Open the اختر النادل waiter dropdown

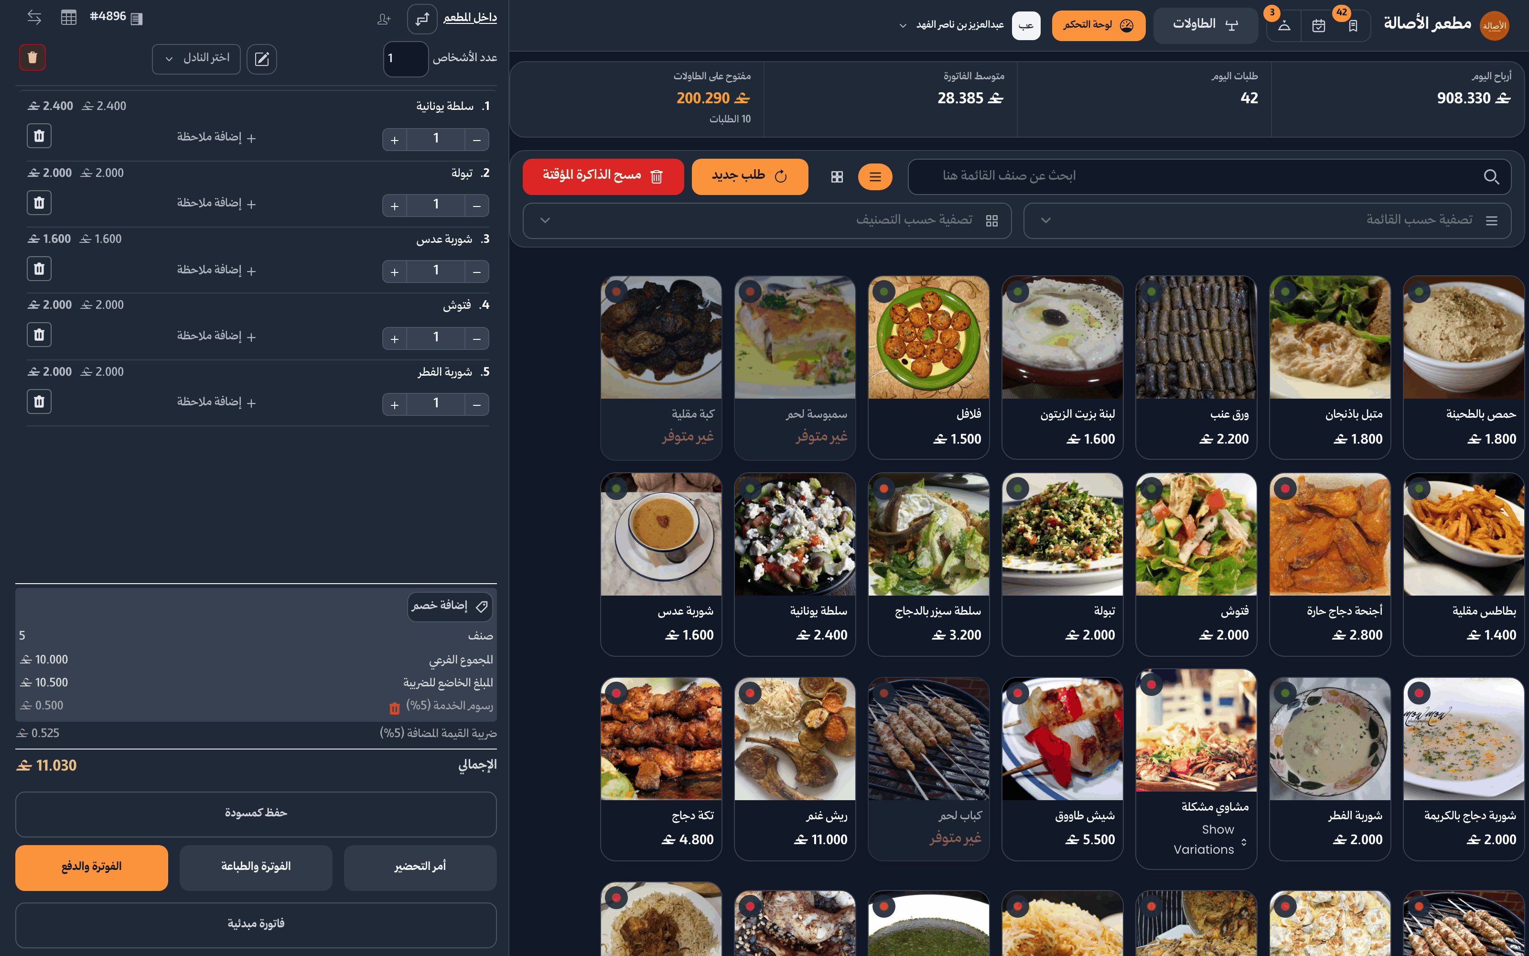click(x=196, y=59)
